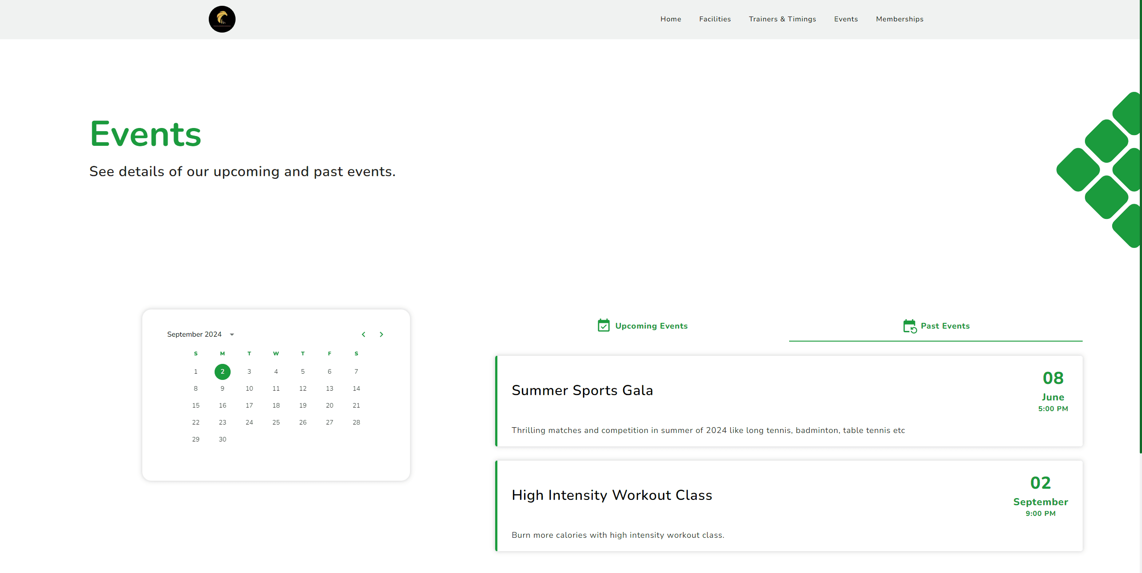The height and width of the screenshot is (573, 1142).
Task: Click the 5:00 PM event time
Action: point(1053,408)
